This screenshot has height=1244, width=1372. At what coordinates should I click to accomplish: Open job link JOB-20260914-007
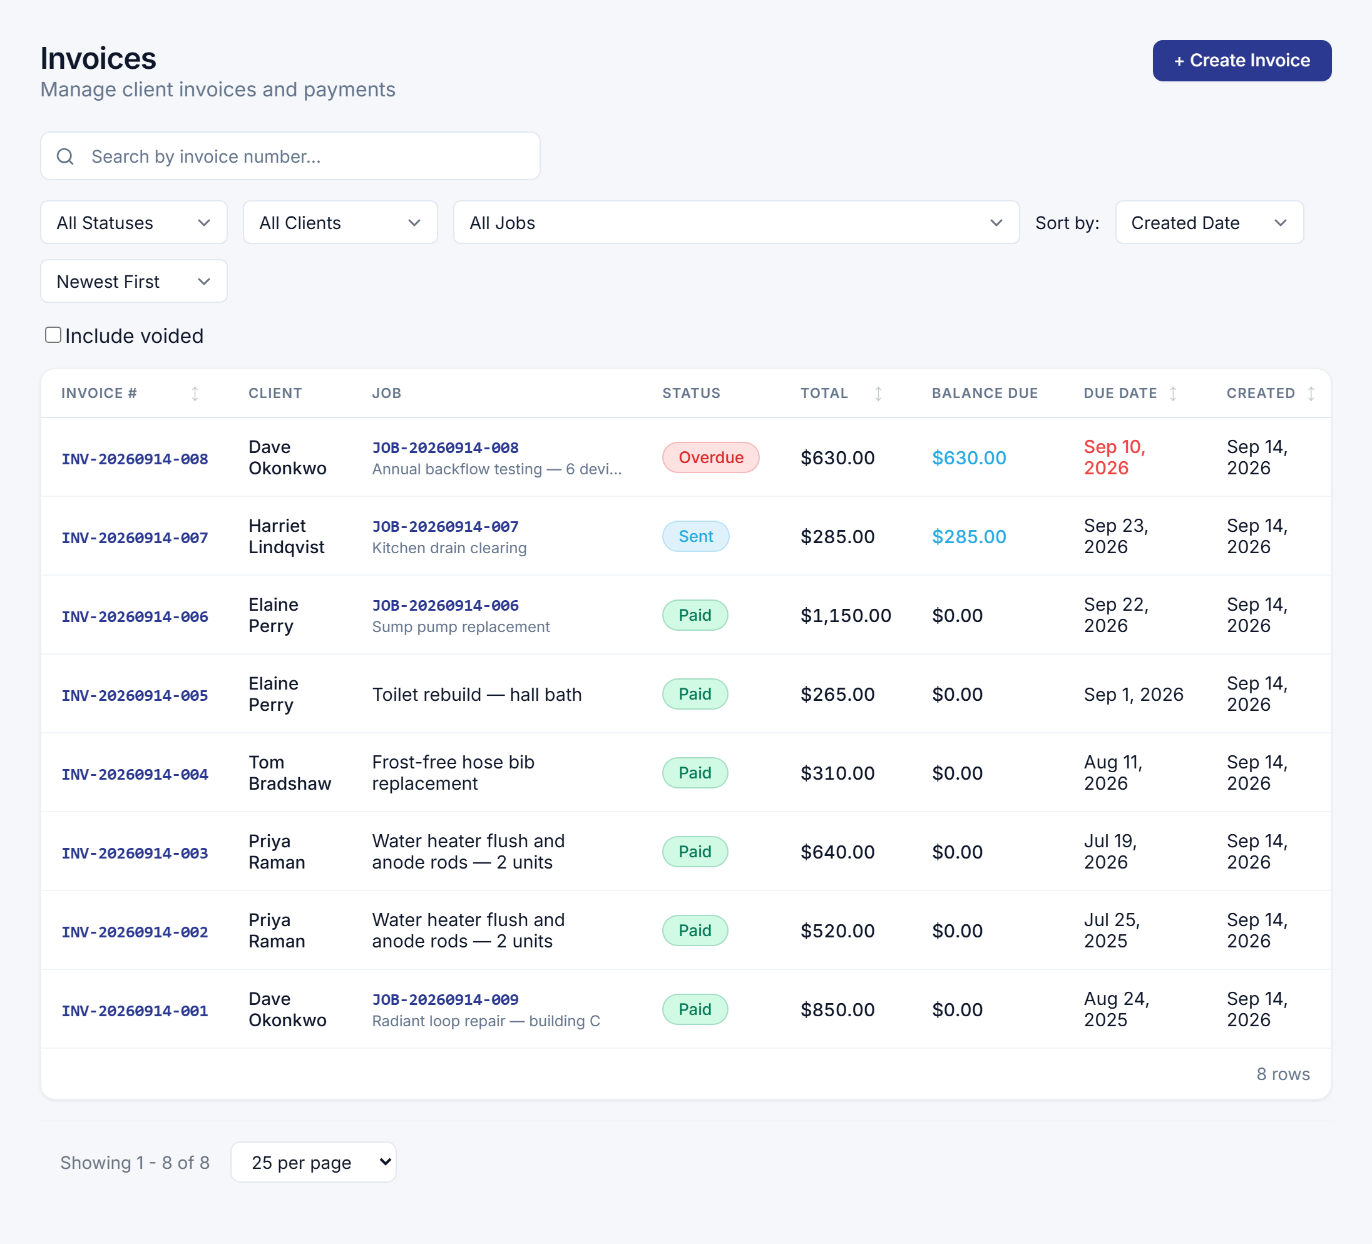point(445,526)
